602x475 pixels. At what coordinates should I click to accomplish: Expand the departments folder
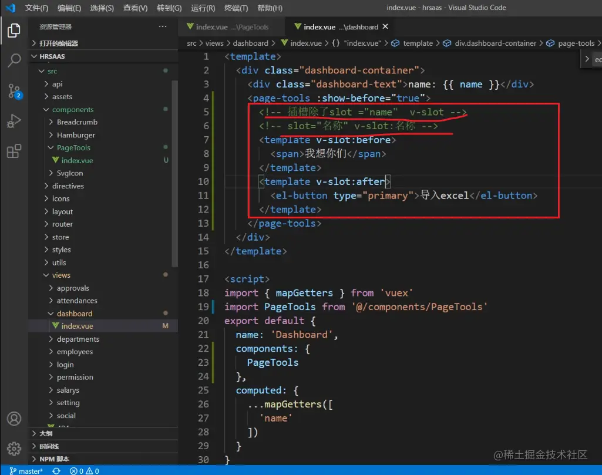[x=78, y=339]
